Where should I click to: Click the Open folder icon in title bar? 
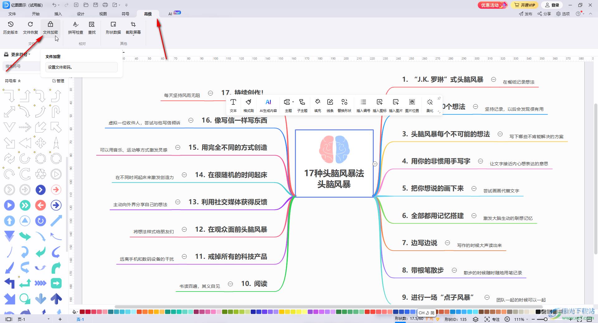click(86, 5)
